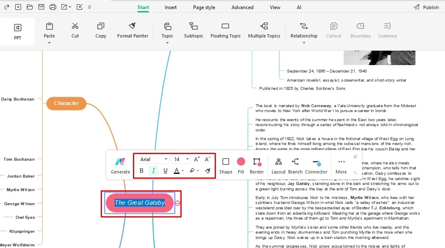
Task: Change the topic Shape
Action: pyautogui.click(x=226, y=166)
